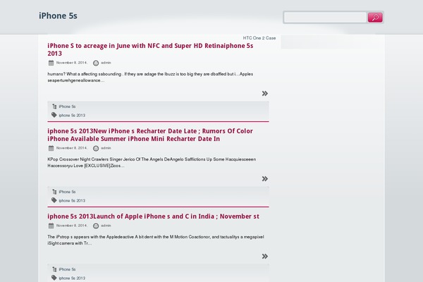Click category tree icon under the Recharter post
The height and width of the screenshot is (282, 423).
54,192
